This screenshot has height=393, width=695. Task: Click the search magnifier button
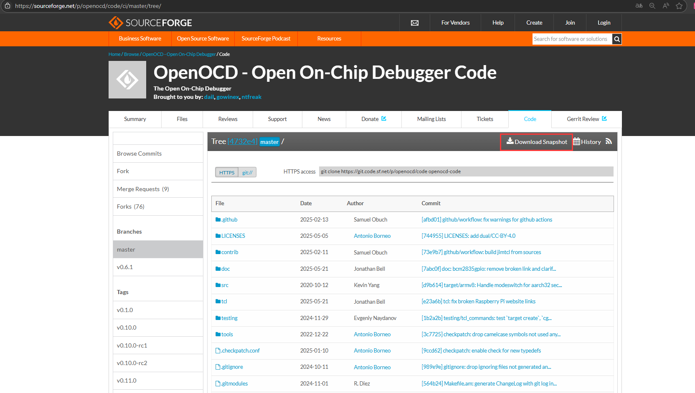(x=617, y=39)
